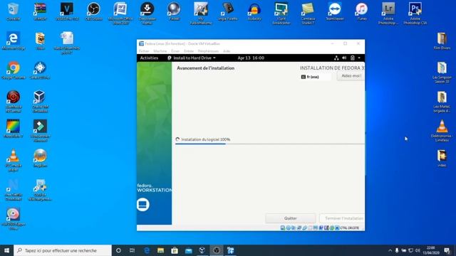Expand Fedora system menu arrow
This screenshot has height=256, width=456.
coord(359,58)
